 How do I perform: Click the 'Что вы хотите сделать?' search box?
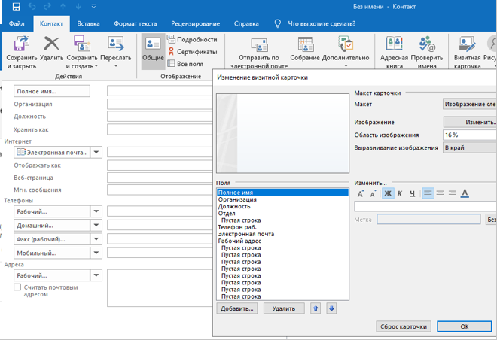(322, 24)
